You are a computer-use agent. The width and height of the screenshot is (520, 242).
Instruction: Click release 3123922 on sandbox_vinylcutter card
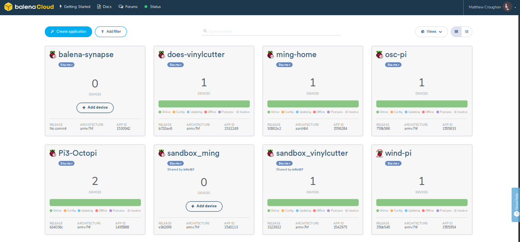[x=274, y=227]
